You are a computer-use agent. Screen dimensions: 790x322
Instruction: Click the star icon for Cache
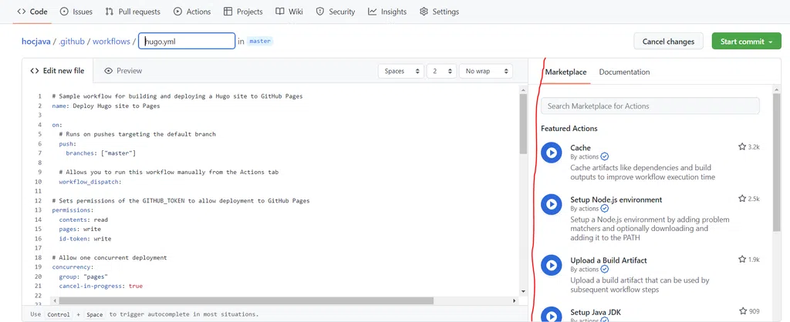pyautogui.click(x=741, y=147)
